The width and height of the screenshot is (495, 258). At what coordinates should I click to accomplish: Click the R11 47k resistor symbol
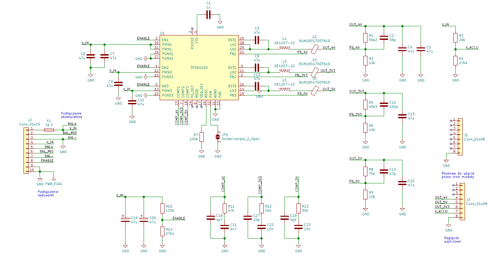(x=224, y=208)
